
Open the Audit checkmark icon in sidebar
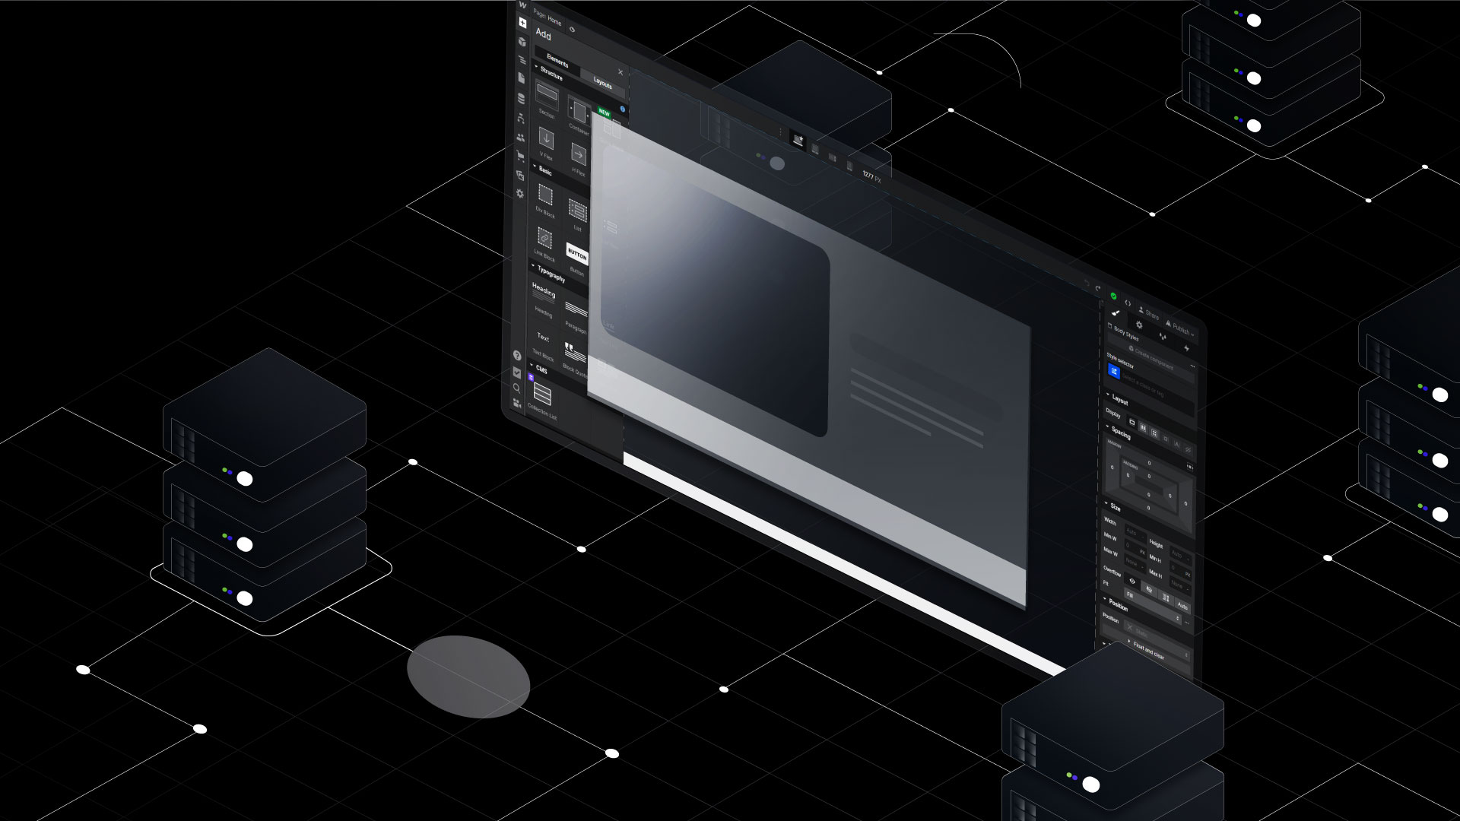click(x=517, y=372)
